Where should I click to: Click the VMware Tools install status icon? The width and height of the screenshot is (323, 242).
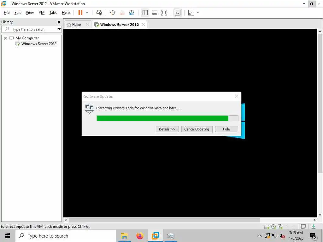click(x=314, y=227)
